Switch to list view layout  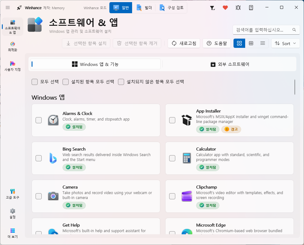tap(263, 43)
